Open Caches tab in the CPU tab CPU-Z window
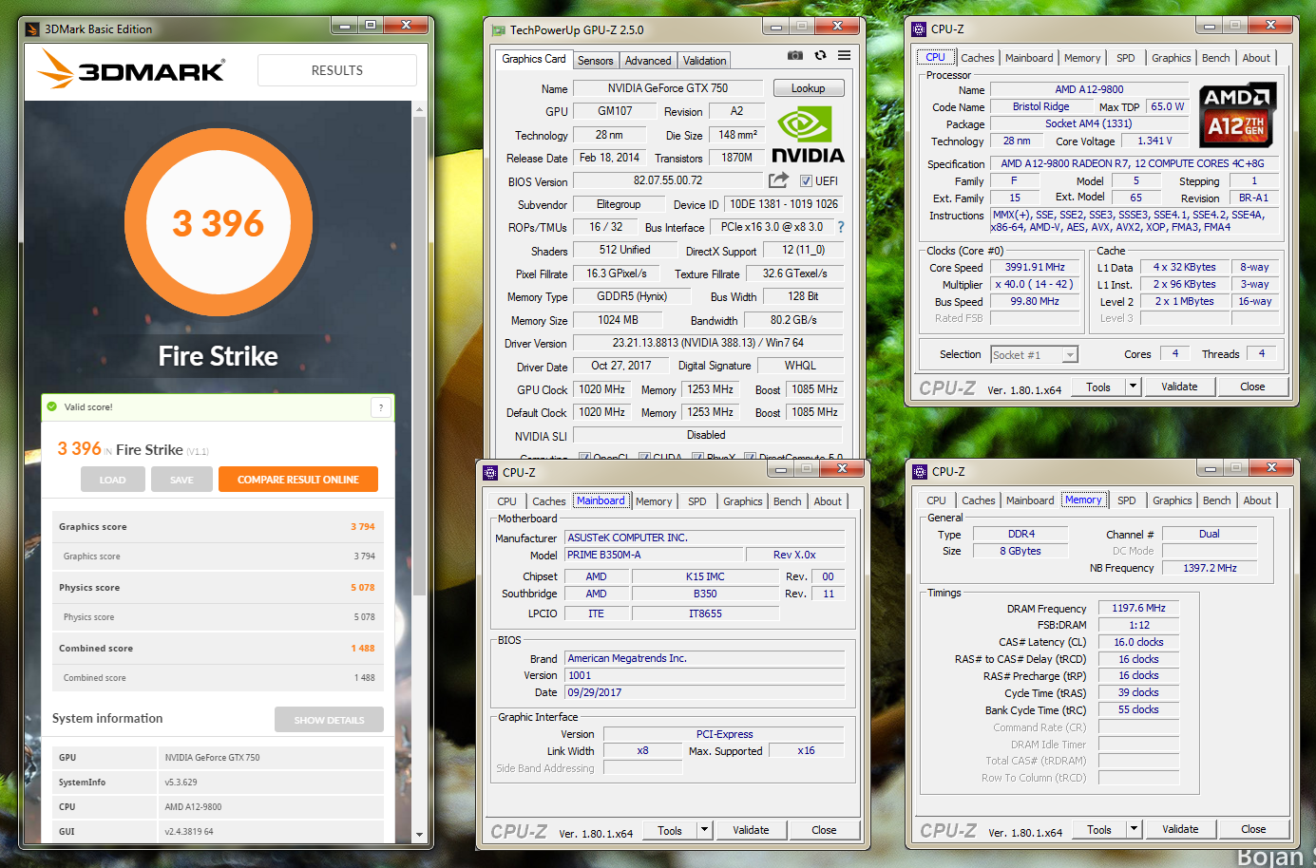Image resolution: width=1316 pixels, height=868 pixels. pos(977,58)
